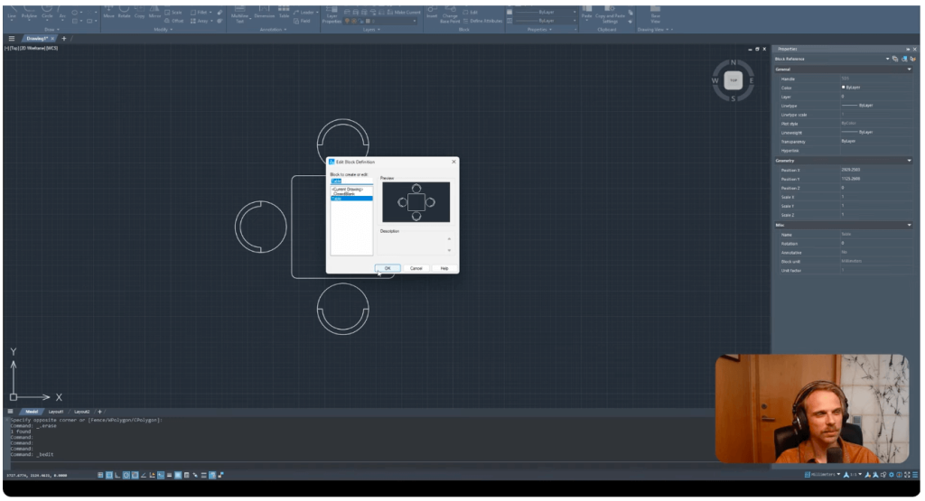Switch to the Layout2 tab
The image size is (925, 501).
(x=81, y=412)
